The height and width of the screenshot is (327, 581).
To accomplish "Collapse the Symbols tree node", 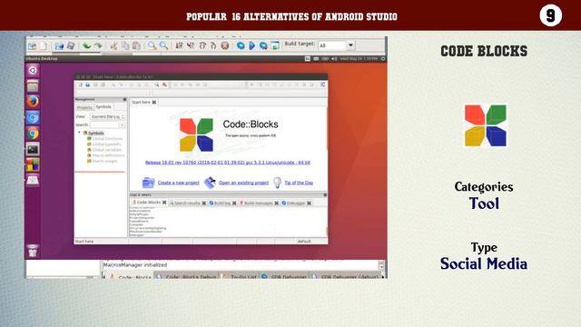I will (79, 133).
